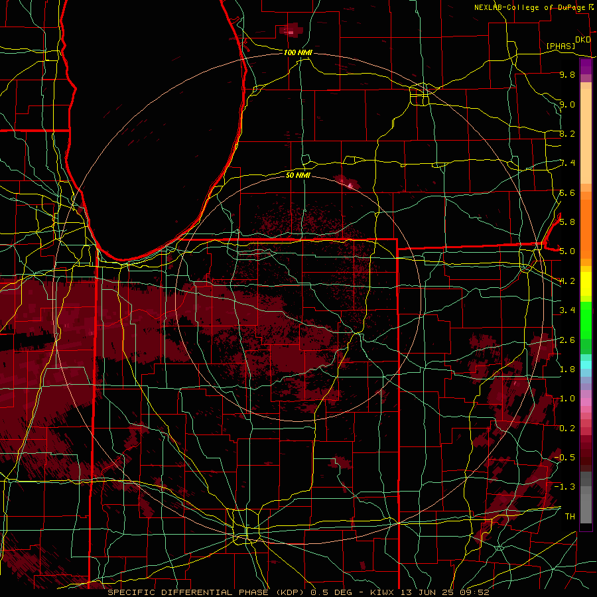The image size is (597, 597).
Task: Click the 1.8 scale value
Action: [x=567, y=369]
